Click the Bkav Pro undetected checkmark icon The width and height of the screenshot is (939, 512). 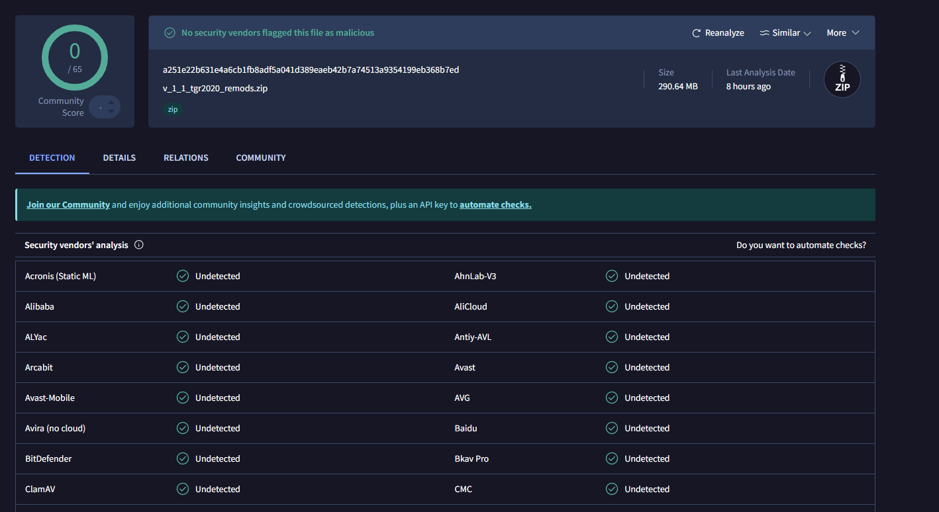point(612,458)
